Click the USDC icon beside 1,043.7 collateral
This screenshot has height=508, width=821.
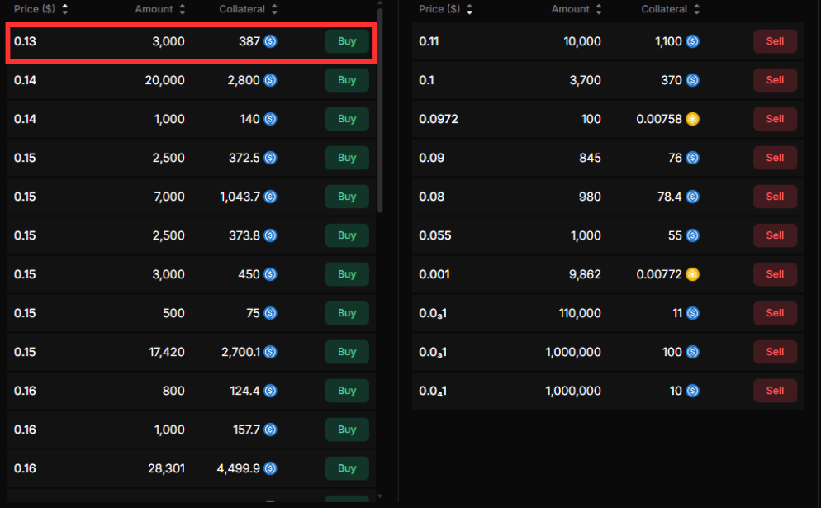(x=270, y=197)
